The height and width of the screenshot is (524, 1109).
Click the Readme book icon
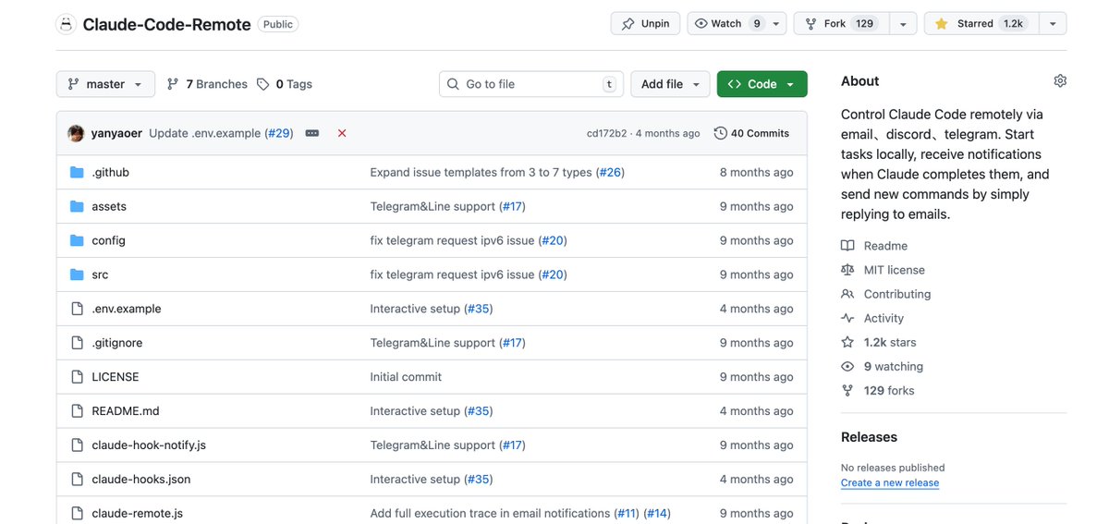pyautogui.click(x=847, y=246)
